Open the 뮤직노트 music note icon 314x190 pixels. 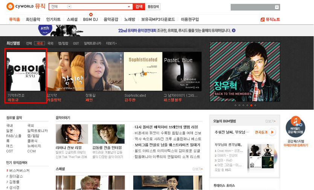click(x=262, y=20)
